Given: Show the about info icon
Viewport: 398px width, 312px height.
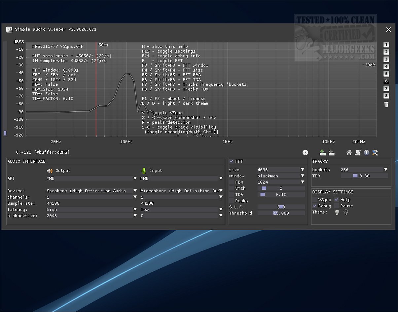Looking at the screenshot, I should tap(366, 152).
